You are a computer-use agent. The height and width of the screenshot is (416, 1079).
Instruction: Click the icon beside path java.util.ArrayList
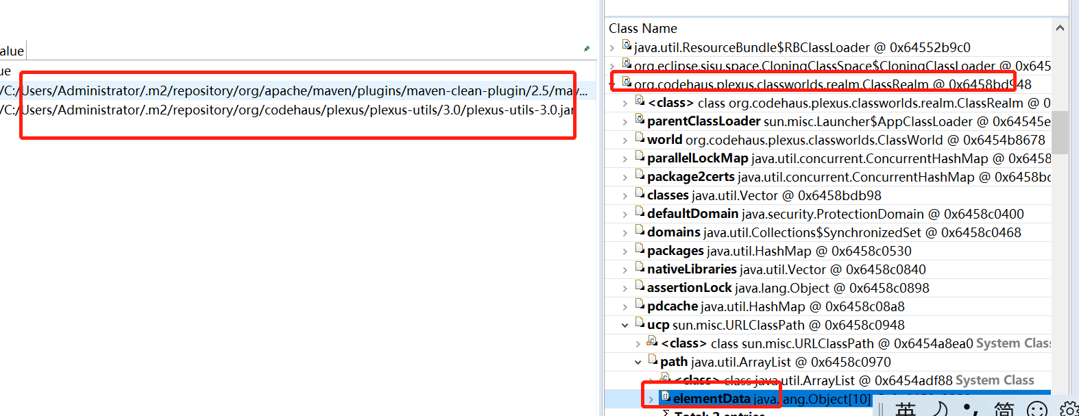tap(653, 360)
